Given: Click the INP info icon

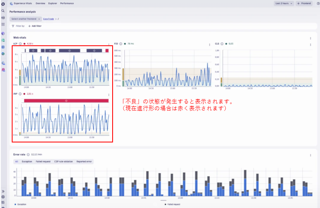Looking at the screenshot, I should 20,94.
